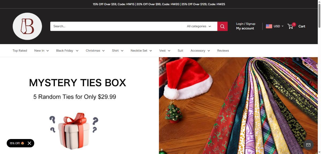Open the shopping cart icon
The height and width of the screenshot is (154, 321).
[291, 26]
